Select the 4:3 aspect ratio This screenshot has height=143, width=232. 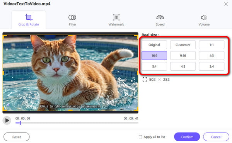212,56
